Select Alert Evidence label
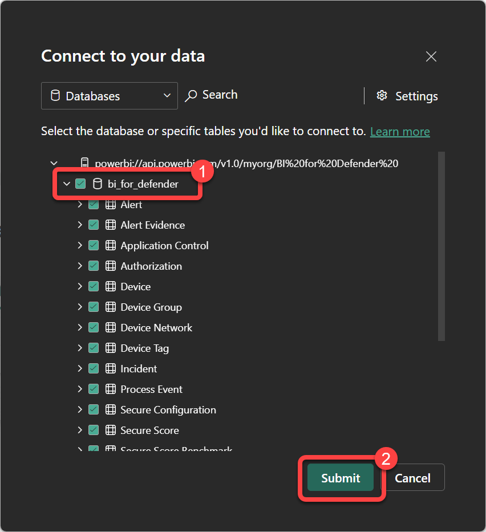Viewport: 486px width, 532px height. (153, 225)
